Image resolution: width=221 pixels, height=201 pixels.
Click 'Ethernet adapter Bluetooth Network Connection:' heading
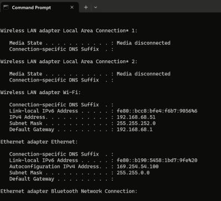(x=69, y=191)
